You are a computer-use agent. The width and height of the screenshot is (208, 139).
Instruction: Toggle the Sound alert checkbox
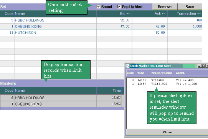coord(98,7)
